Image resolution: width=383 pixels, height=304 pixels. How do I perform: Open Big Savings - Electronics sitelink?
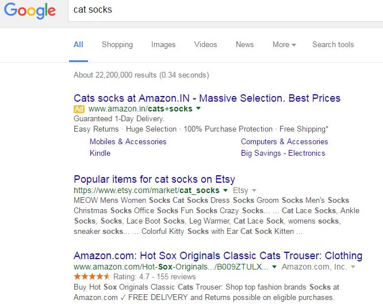tap(283, 153)
